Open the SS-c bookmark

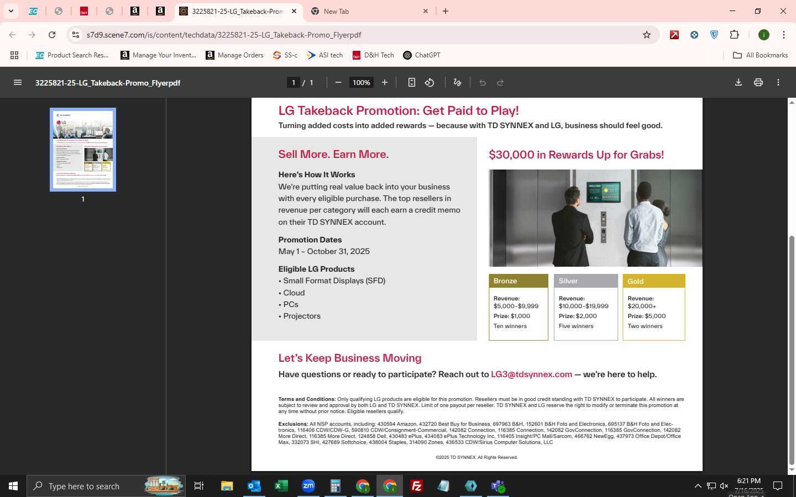[285, 55]
